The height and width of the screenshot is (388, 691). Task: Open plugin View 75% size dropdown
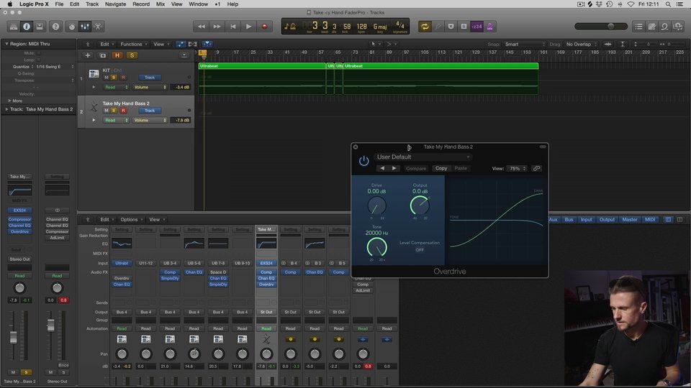click(517, 168)
